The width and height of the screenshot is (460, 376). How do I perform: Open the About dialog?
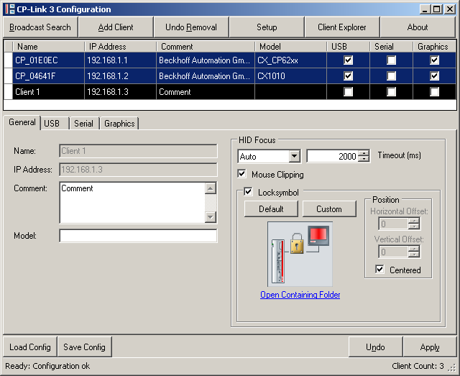(418, 27)
